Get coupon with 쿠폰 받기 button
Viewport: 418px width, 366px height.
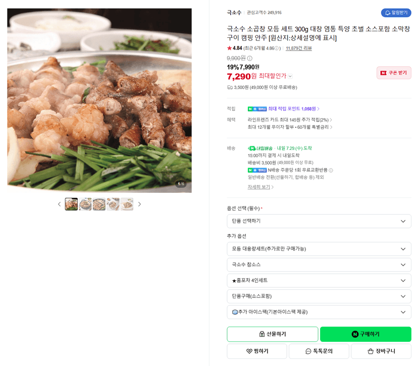tap(394, 73)
